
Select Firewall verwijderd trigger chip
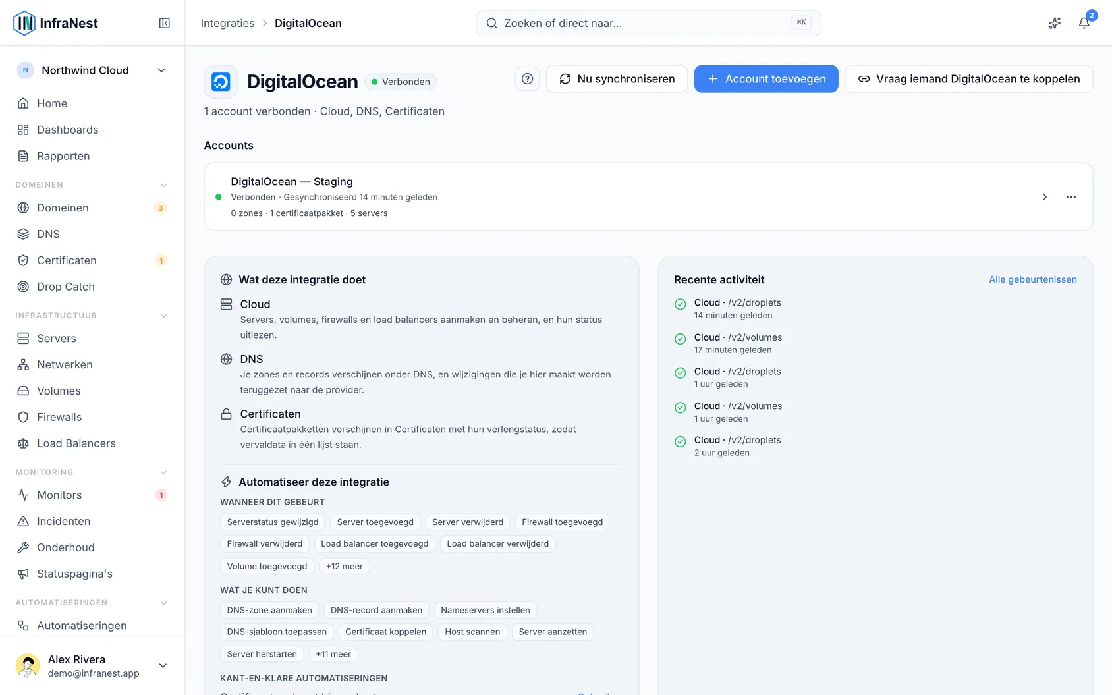(265, 544)
